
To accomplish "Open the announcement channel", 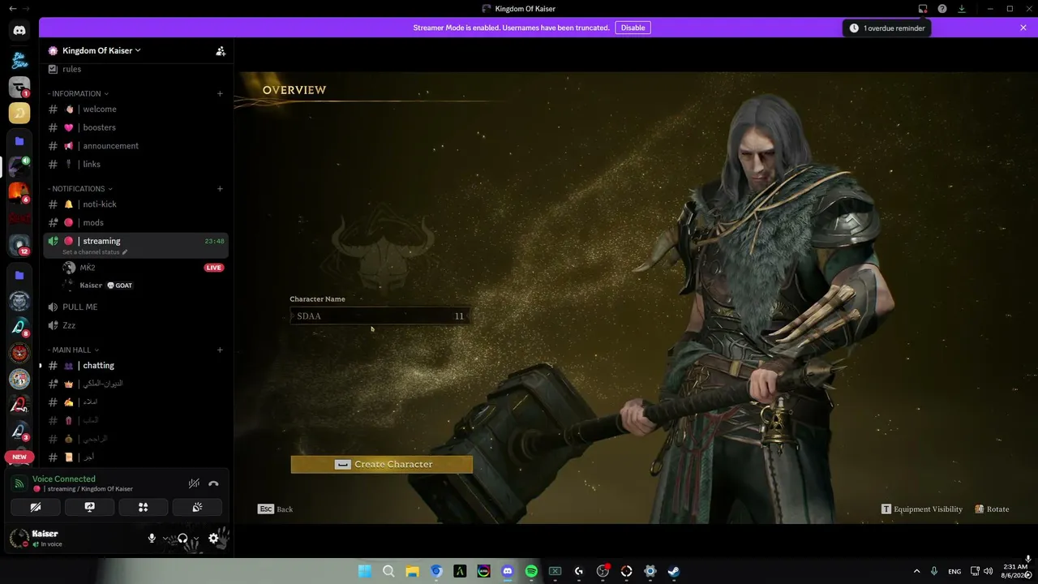I will pos(135,146).
